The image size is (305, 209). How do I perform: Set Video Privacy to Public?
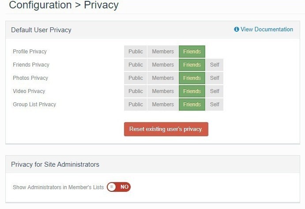click(x=136, y=91)
